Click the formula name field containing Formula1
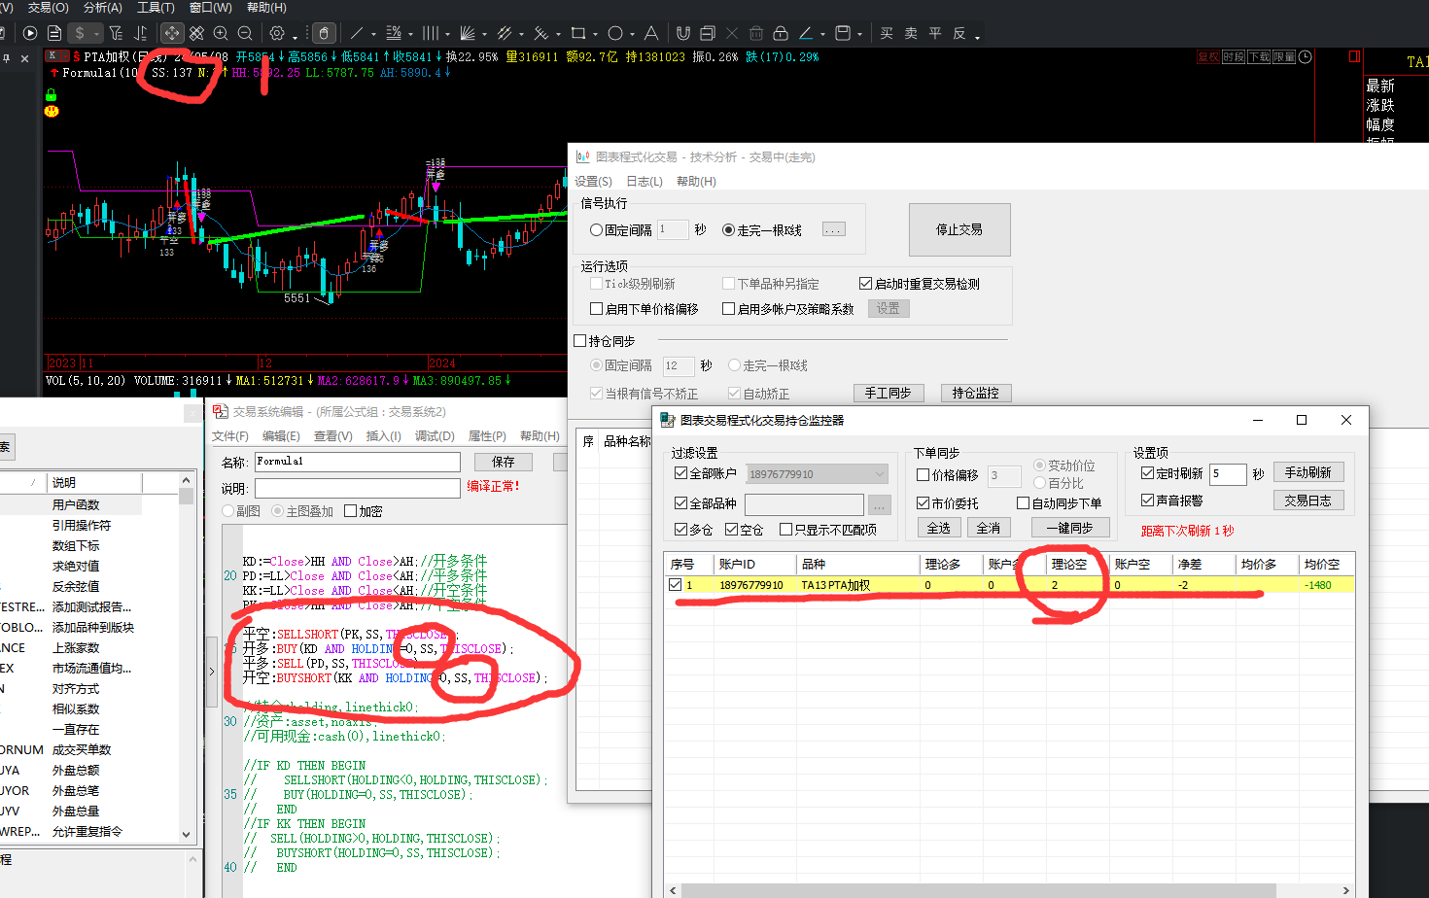This screenshot has height=898, width=1429. click(357, 462)
